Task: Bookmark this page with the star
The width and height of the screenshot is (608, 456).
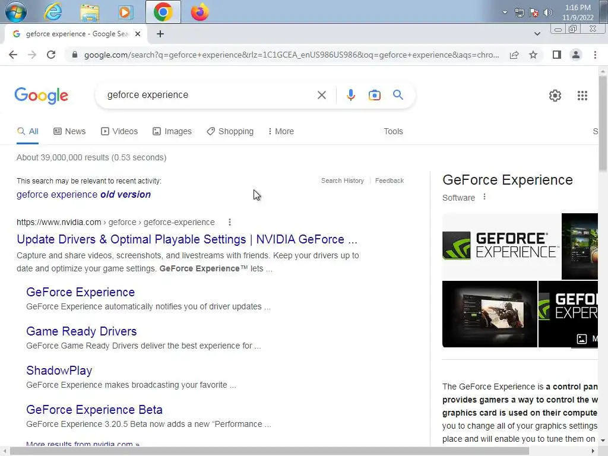Action: [533, 55]
